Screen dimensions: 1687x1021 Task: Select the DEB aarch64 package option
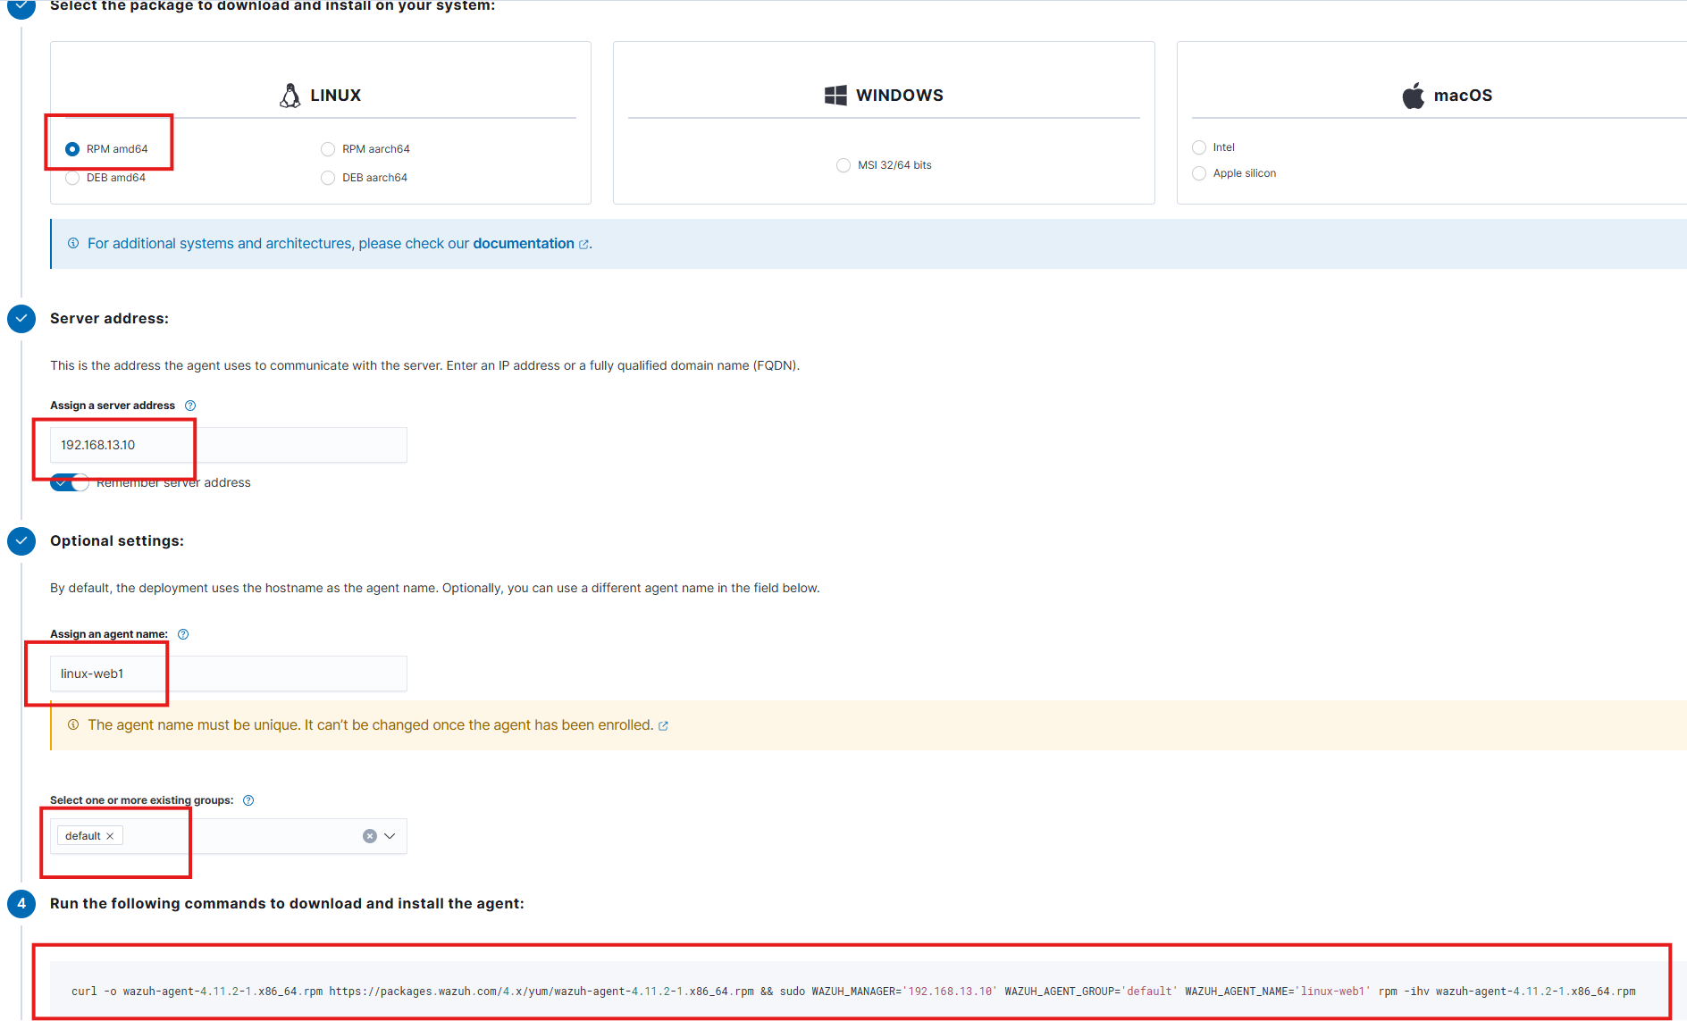328,178
